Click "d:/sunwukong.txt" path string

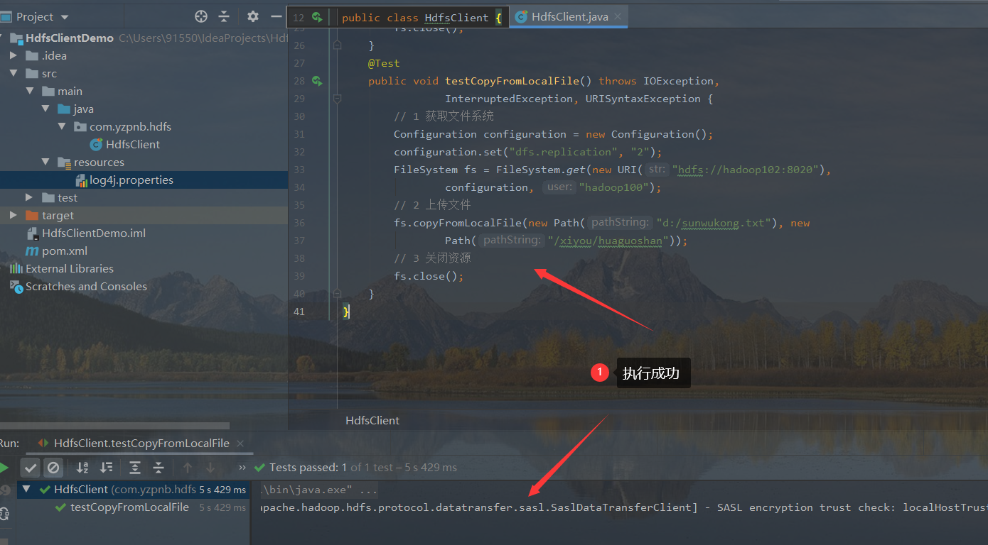coord(714,223)
